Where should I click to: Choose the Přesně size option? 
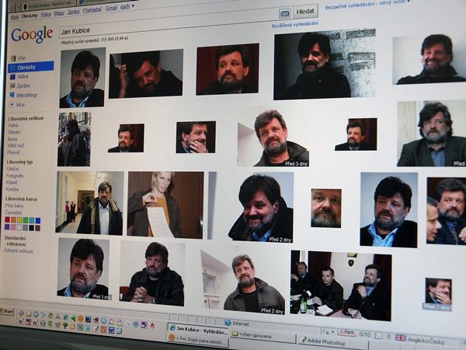coord(13,152)
